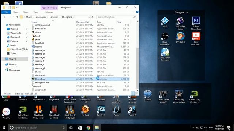Open the Windows Start menu
This screenshot has width=234, height=131.
pyautogui.click(x=4, y=128)
